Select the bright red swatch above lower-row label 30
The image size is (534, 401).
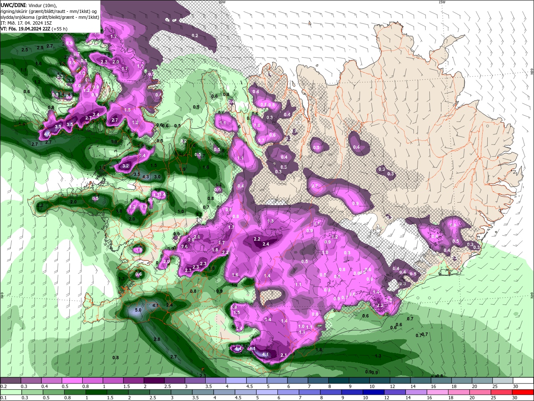pyautogui.click(x=523, y=392)
